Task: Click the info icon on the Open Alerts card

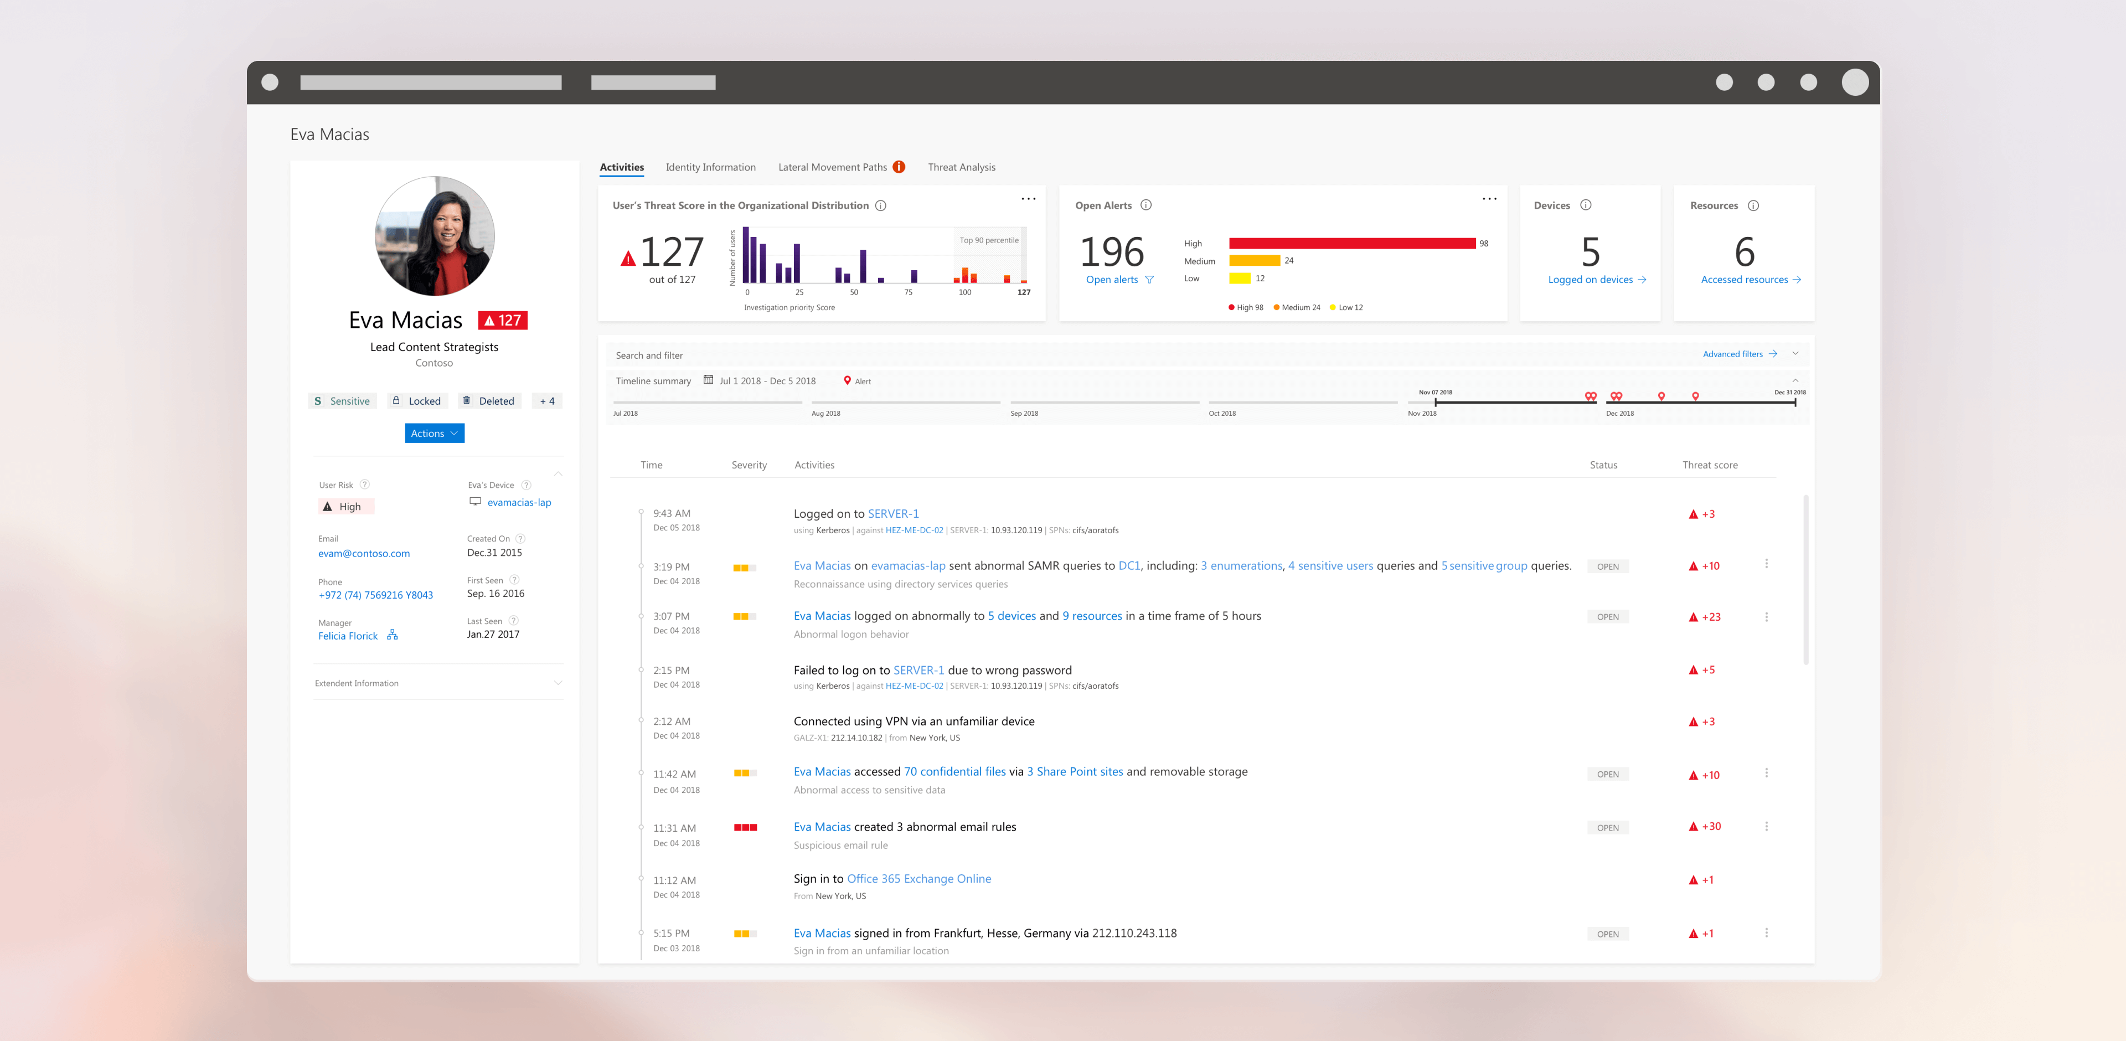Action: click(1147, 205)
